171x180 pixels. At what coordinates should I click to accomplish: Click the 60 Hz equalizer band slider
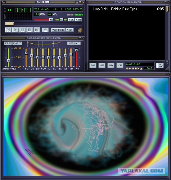(x=26, y=57)
